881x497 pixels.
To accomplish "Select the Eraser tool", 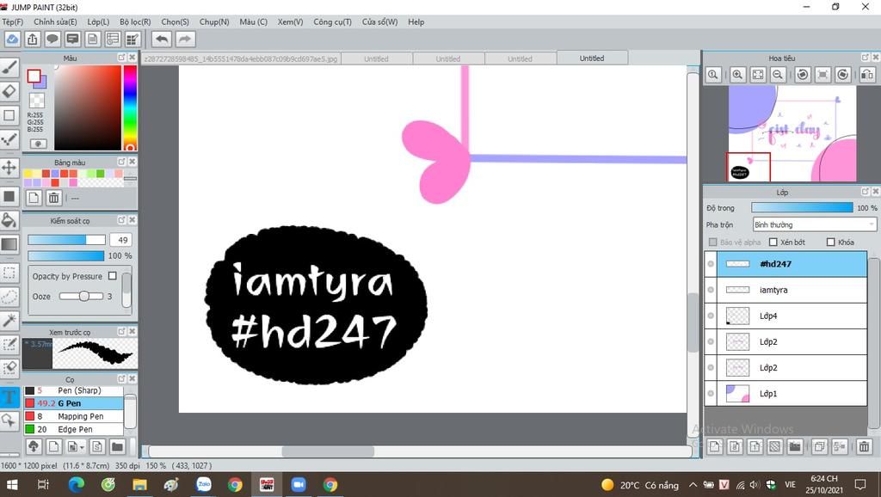I will click(9, 91).
